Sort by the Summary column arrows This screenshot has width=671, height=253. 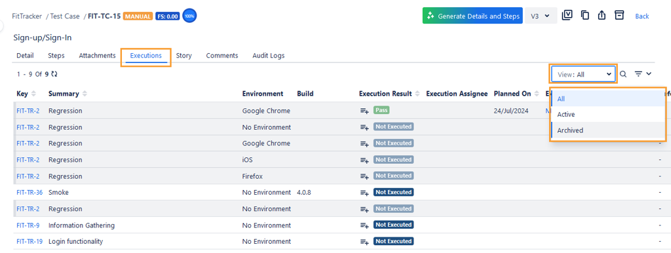85,94
